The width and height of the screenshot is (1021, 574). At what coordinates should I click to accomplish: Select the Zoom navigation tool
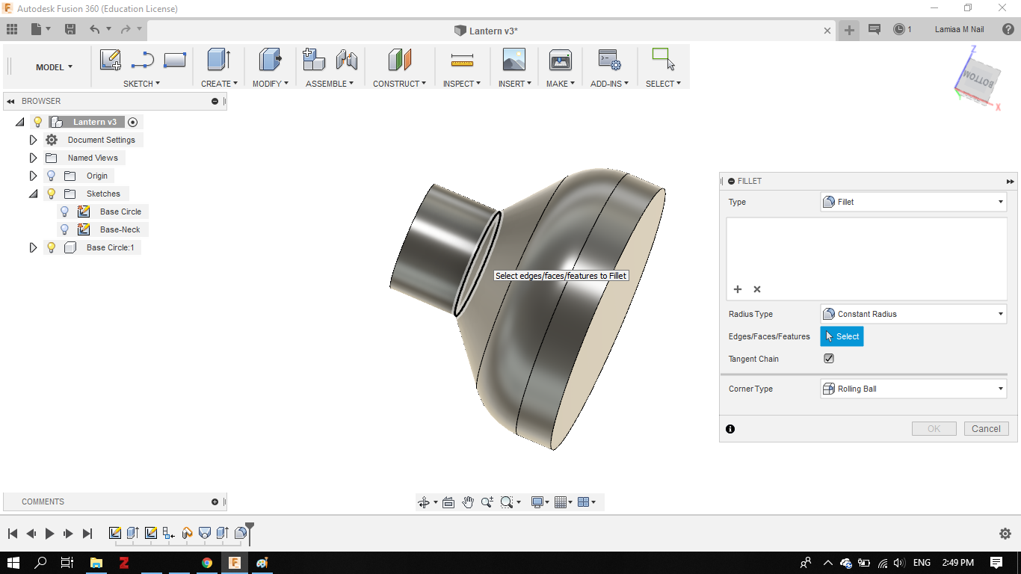tap(487, 502)
